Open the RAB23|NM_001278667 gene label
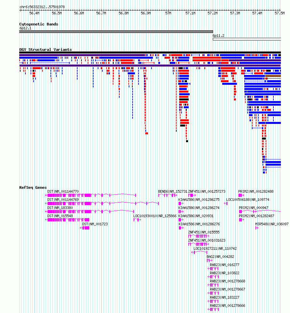This screenshot has width=290, height=313. (x=227, y=290)
